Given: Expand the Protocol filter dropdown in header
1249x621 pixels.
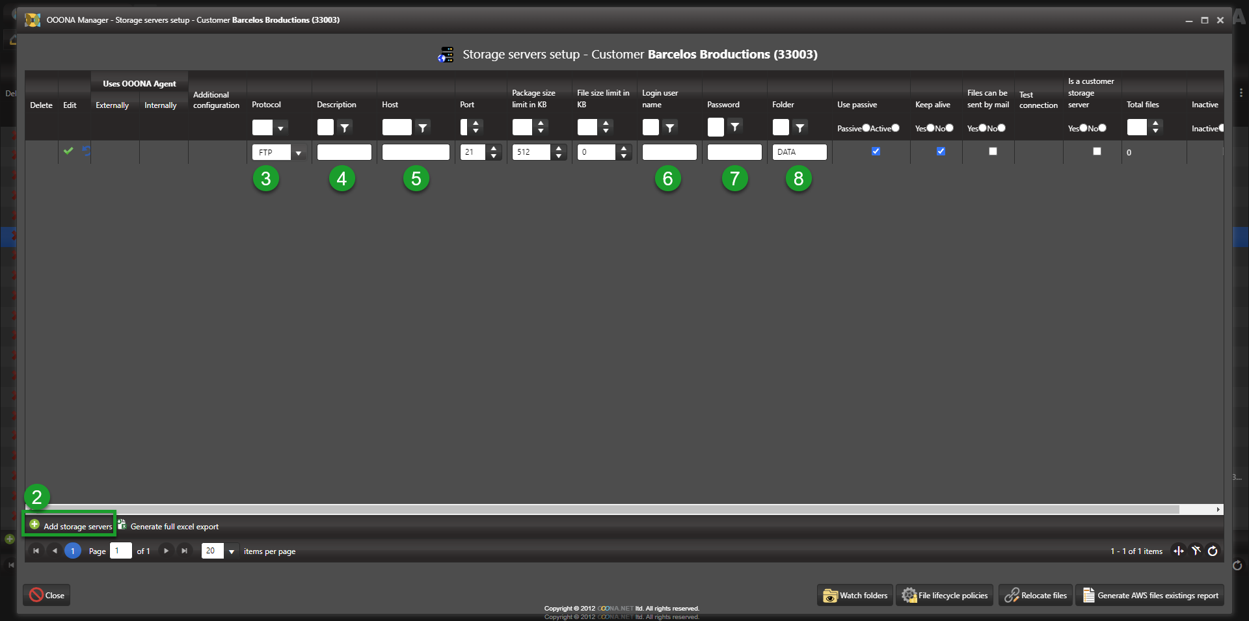Looking at the screenshot, I should click(280, 128).
